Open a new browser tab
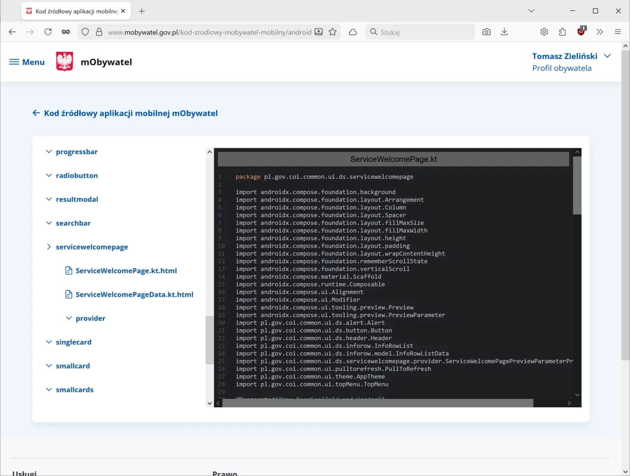Viewport: 630px width, 476px height. pyautogui.click(x=142, y=11)
